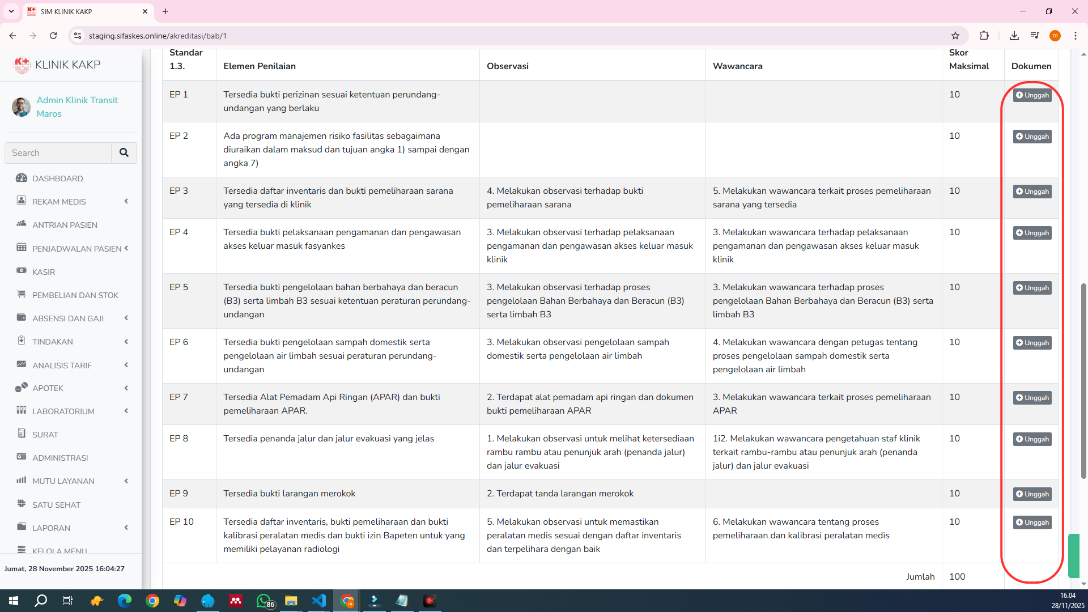Upload document for EP 10 row
This screenshot has width=1088, height=612.
pyautogui.click(x=1032, y=522)
